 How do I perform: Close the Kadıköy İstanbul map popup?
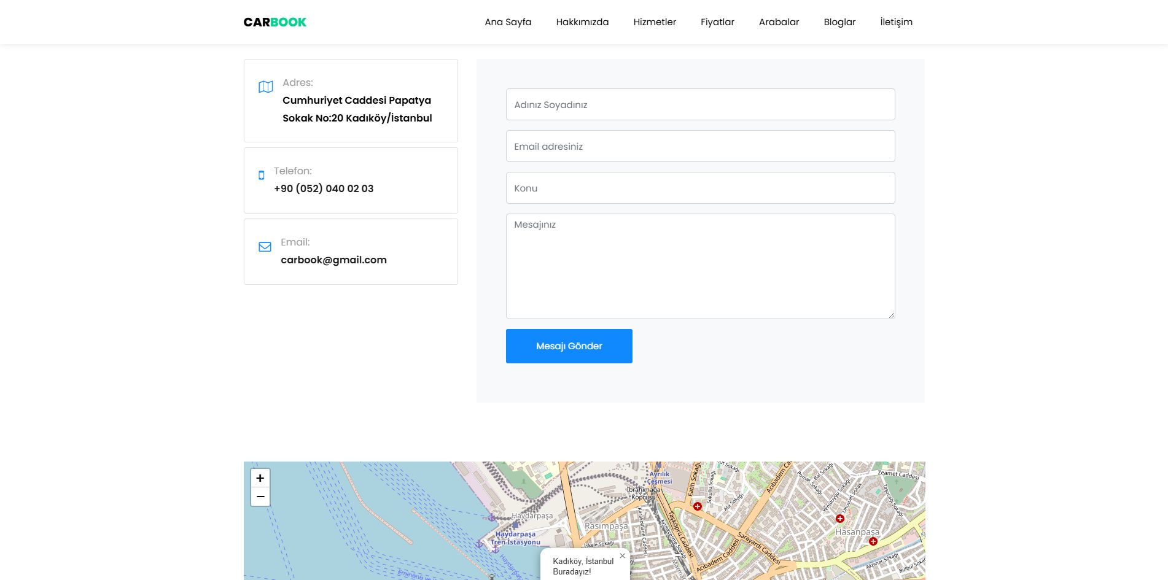(x=622, y=555)
